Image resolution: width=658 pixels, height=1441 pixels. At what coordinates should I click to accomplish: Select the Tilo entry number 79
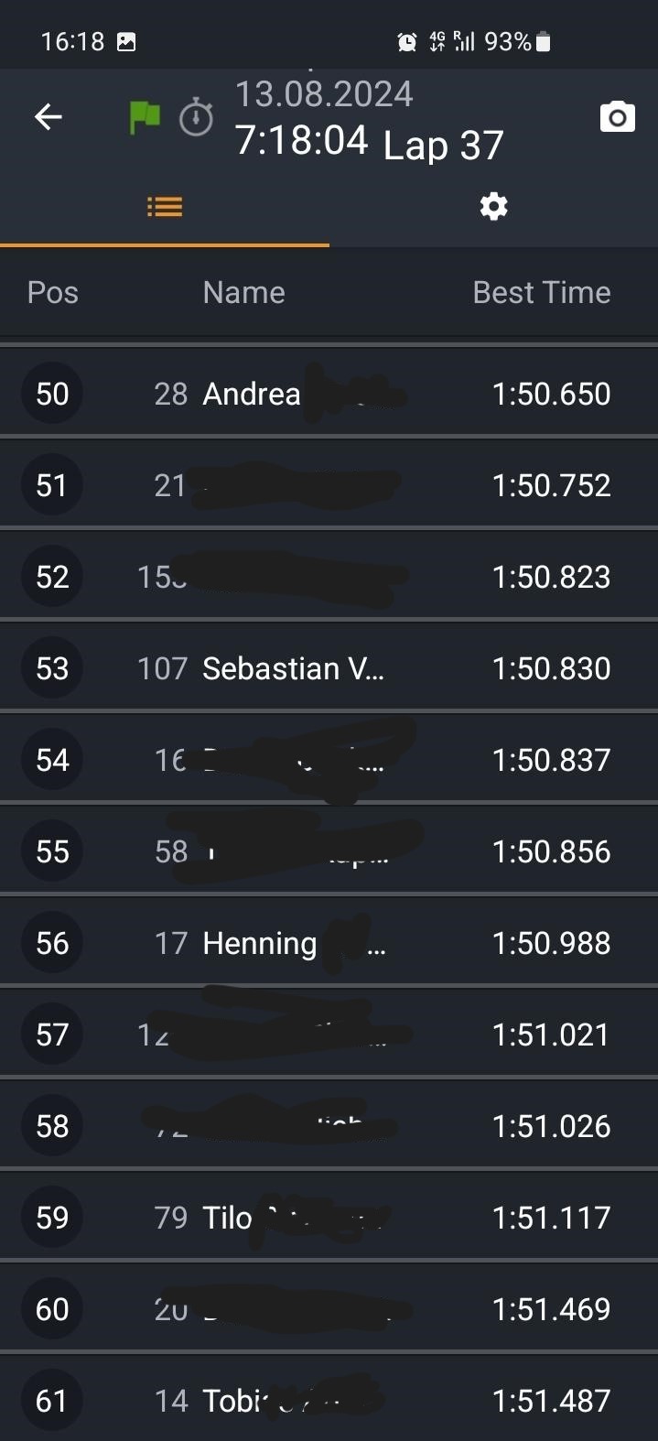[x=227, y=1218]
